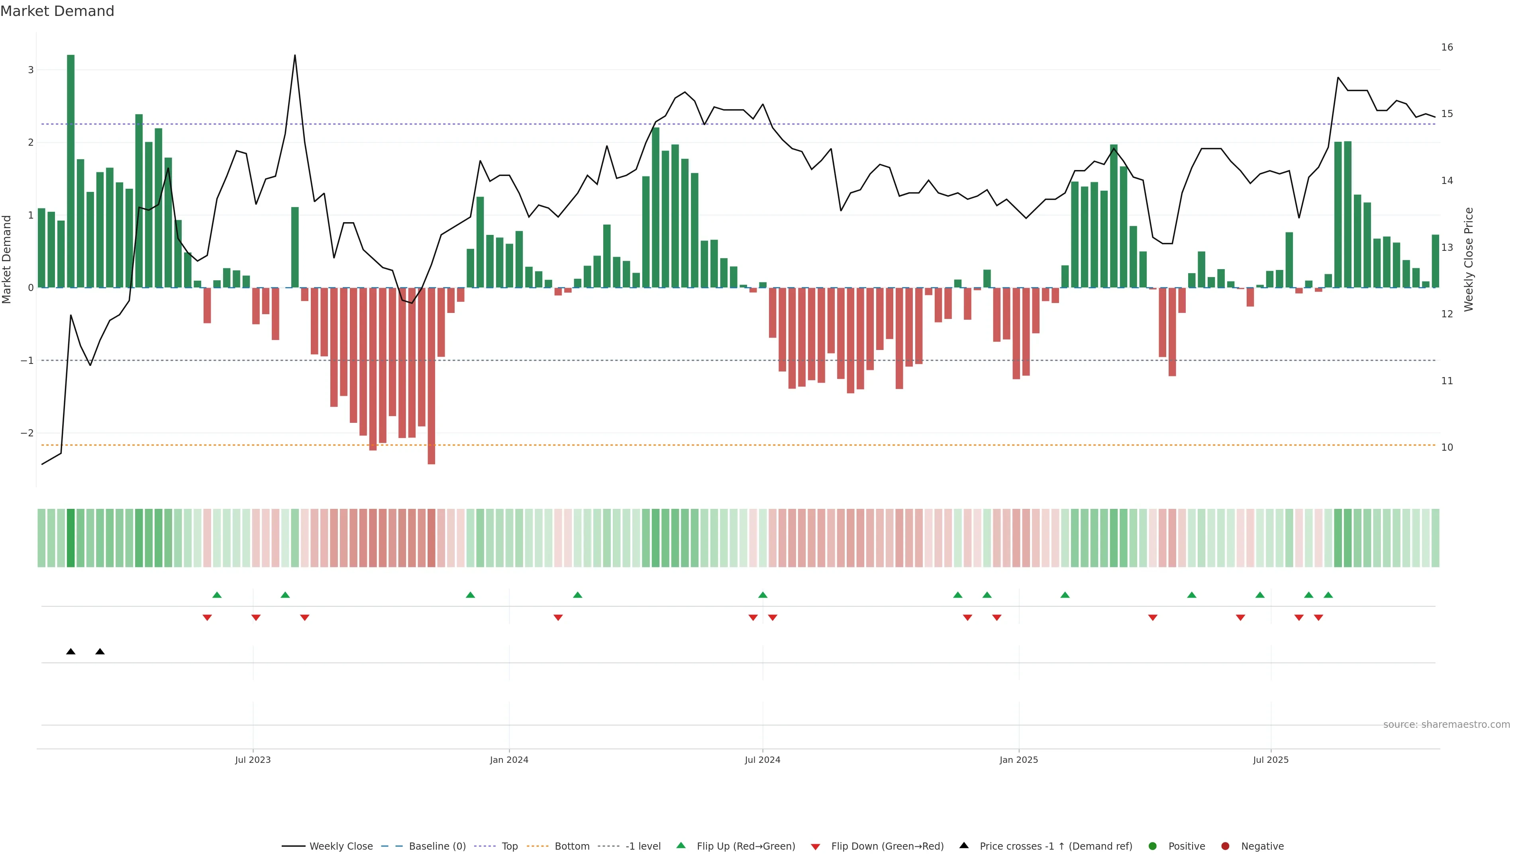Click first black price-cross triangle marker
The width and height of the screenshot is (1530, 860).
71,652
